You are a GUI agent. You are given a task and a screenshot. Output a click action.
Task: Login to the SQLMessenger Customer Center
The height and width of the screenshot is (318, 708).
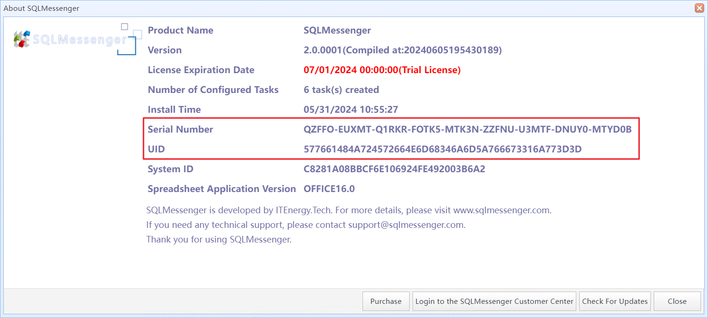(494, 301)
